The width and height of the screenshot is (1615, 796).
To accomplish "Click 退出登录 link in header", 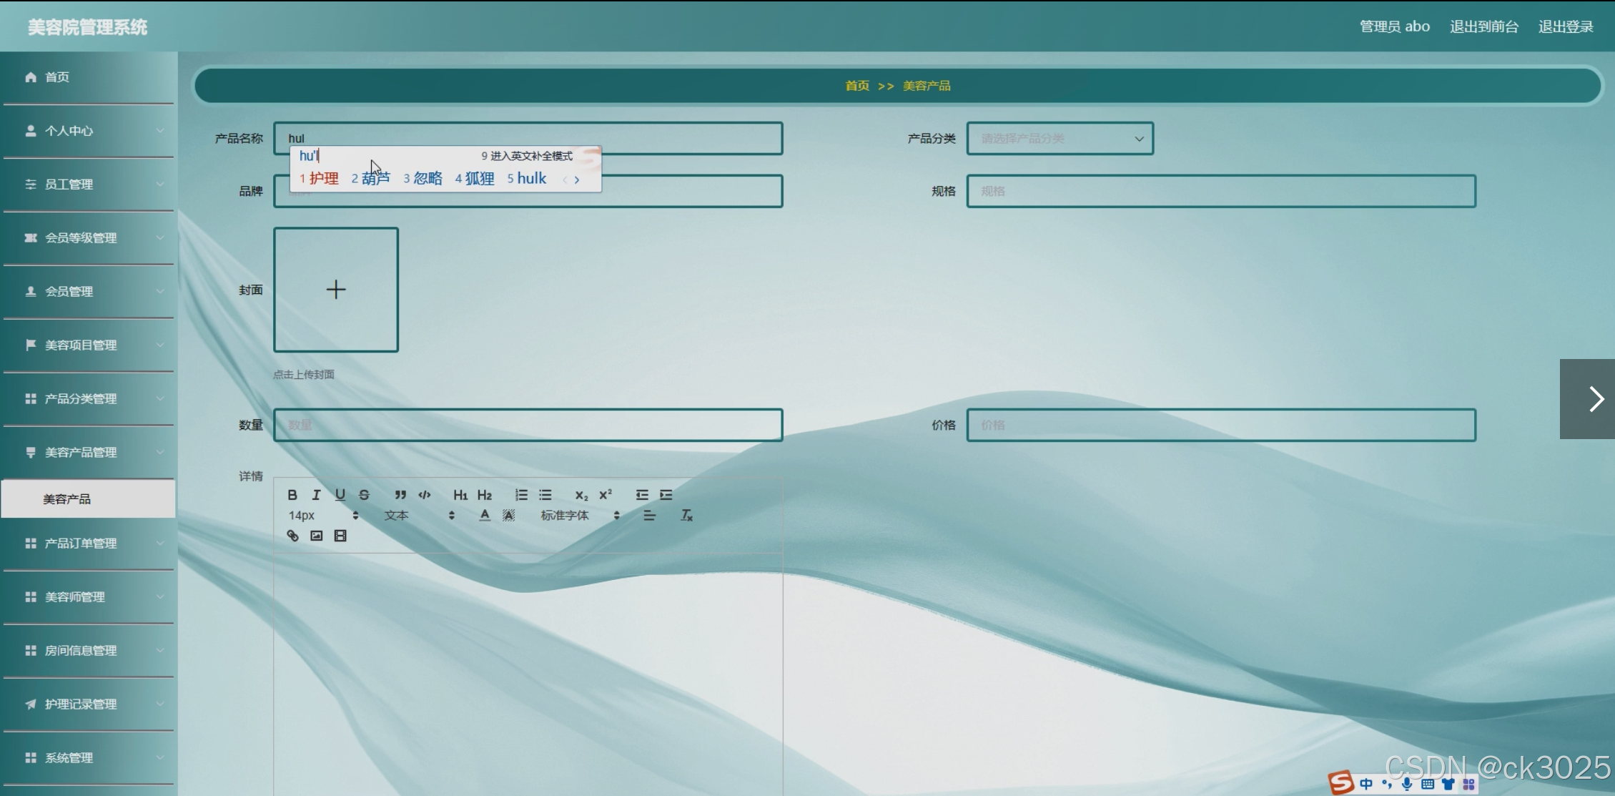I will click(x=1565, y=27).
